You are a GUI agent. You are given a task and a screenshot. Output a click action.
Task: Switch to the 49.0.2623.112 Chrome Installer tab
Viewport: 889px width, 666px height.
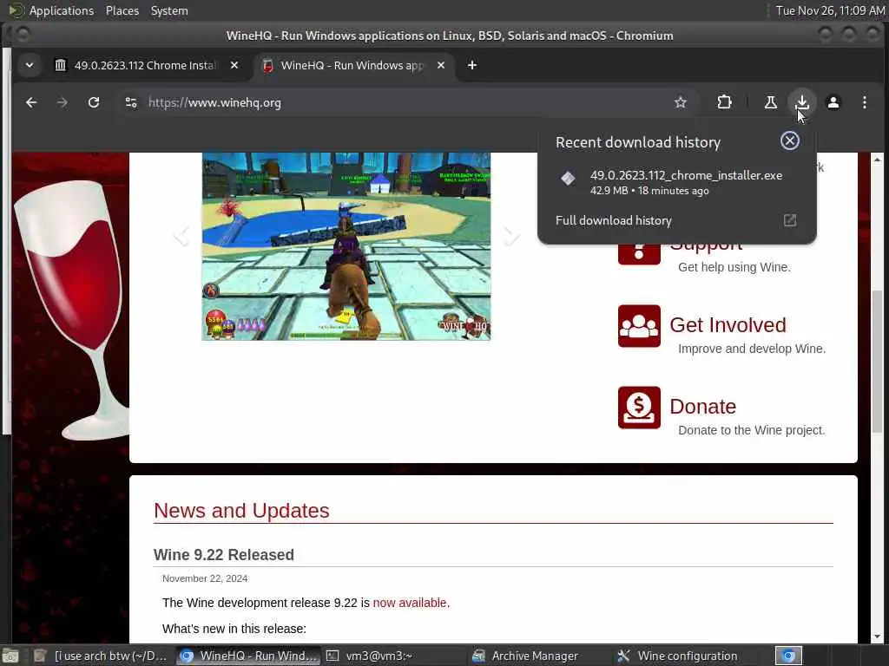[146, 65]
